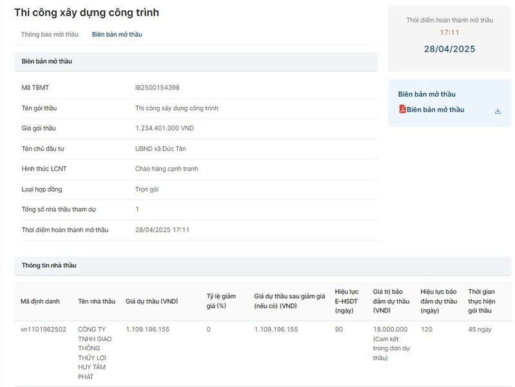515x387 pixels.
Task: Switch to the Thông báo mời thầu tab
Action: (x=50, y=35)
